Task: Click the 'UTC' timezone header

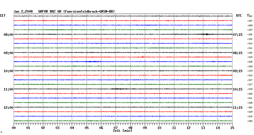Action: tap(239, 16)
